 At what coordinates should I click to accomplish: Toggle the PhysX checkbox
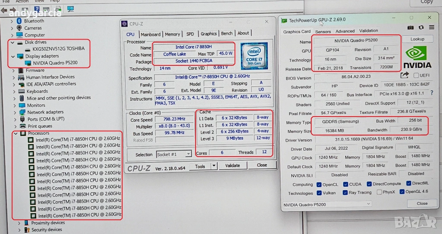point(379,192)
